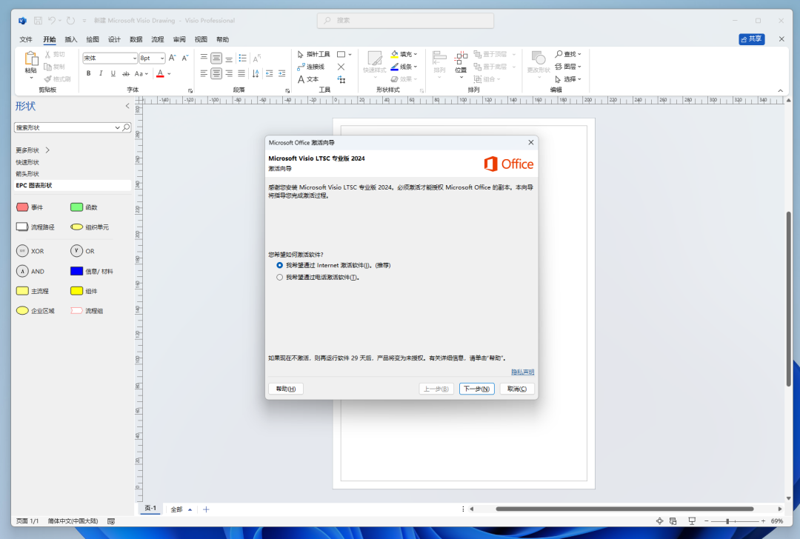Switch to the 插入 (Insert) ribbon tab
The height and width of the screenshot is (539, 800).
pyautogui.click(x=71, y=39)
